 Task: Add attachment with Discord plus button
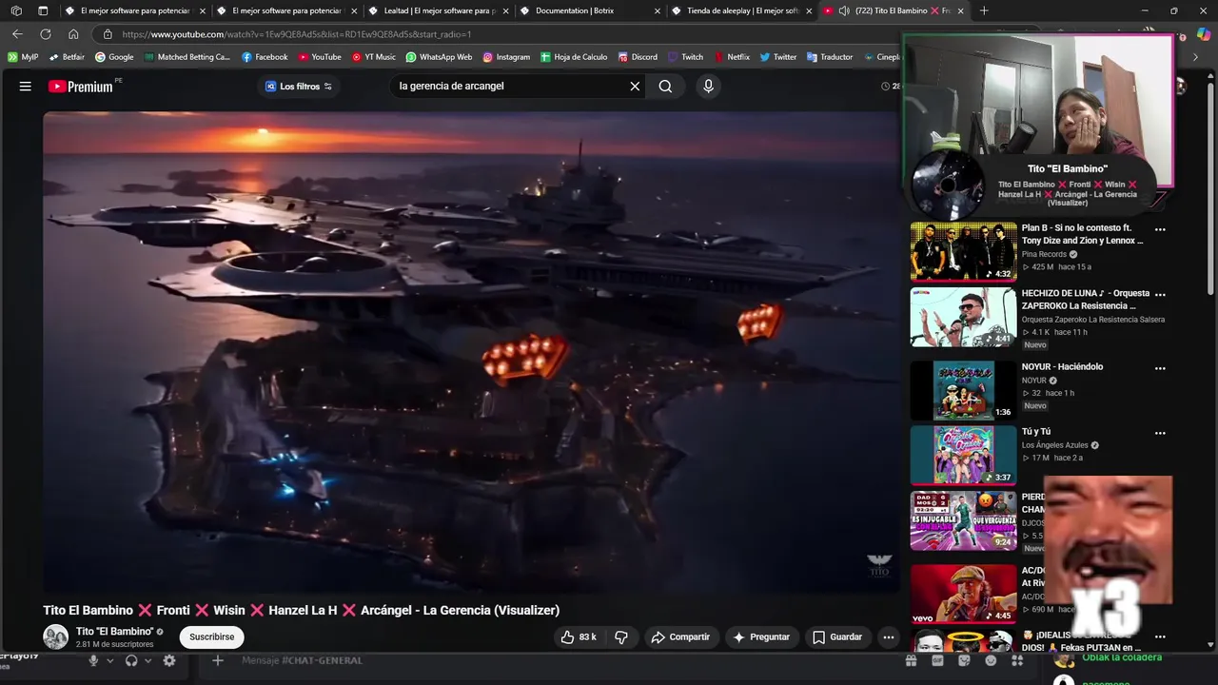point(217,660)
